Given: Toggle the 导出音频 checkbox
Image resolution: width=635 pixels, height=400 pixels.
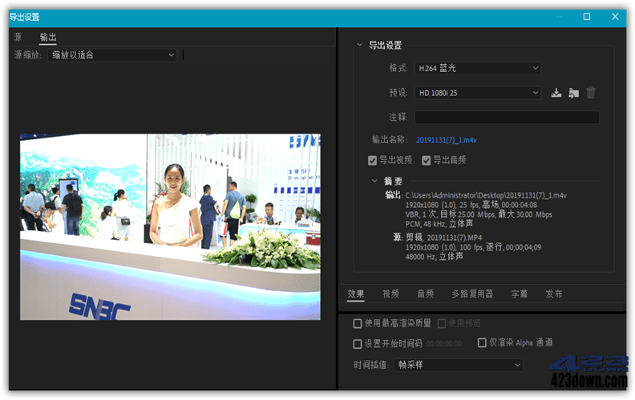Looking at the screenshot, I should tap(427, 160).
